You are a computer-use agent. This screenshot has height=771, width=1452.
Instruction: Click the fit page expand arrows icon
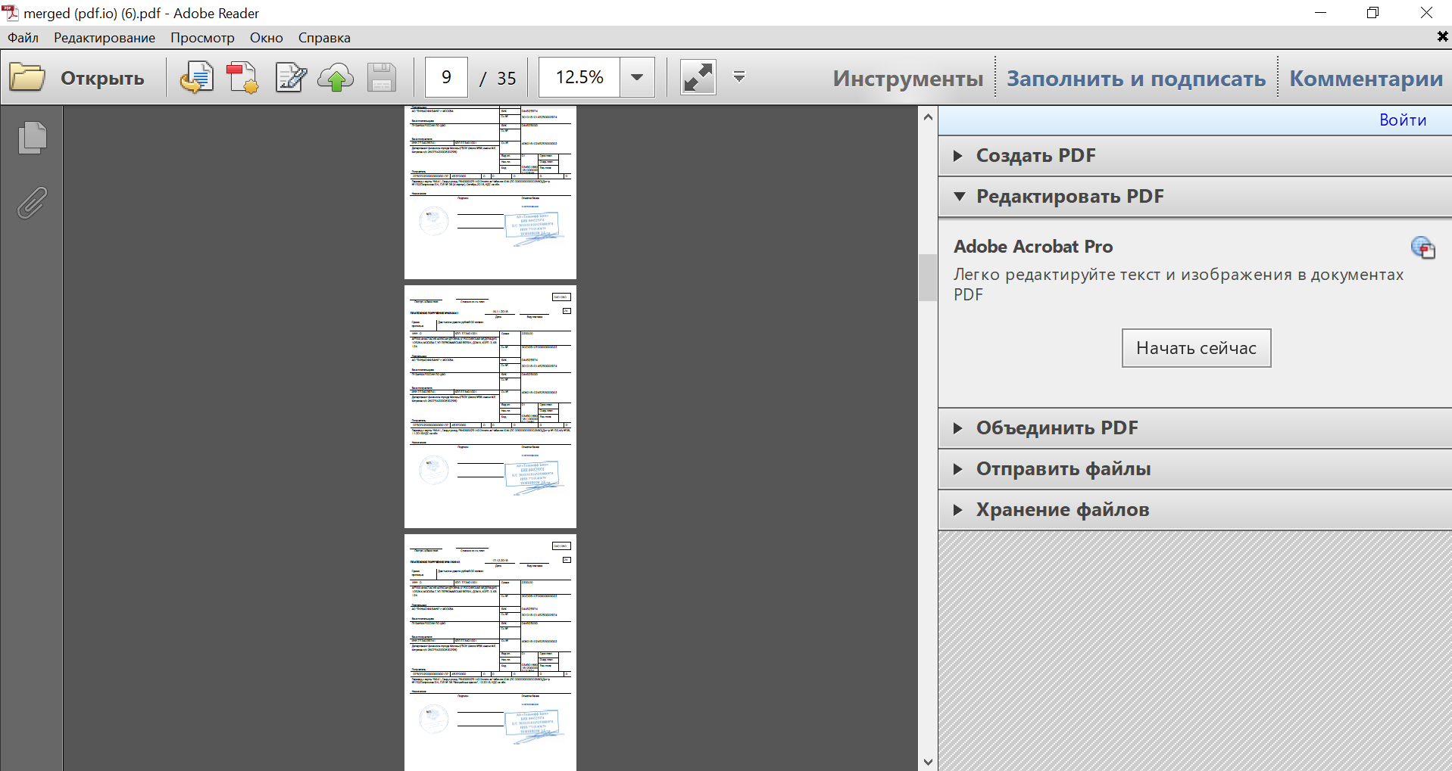coord(698,77)
